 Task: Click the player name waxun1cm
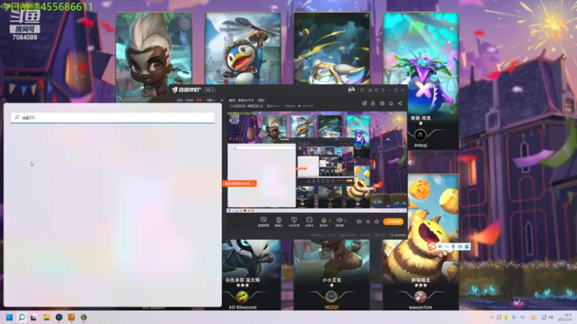[420, 307]
